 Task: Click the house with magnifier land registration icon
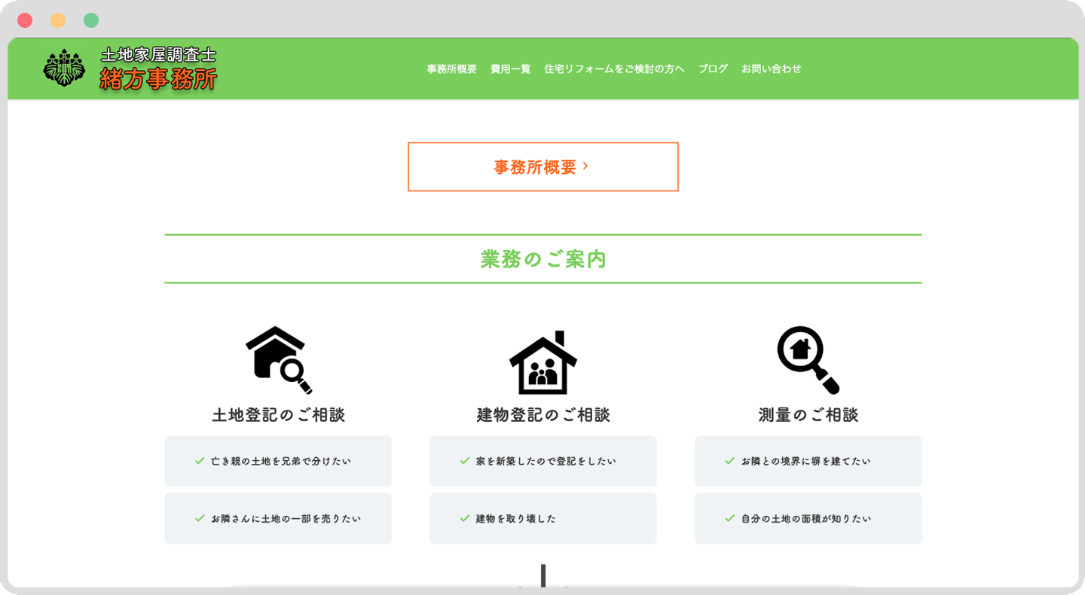point(278,360)
